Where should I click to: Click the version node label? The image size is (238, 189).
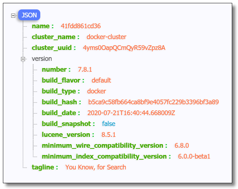[42, 59]
